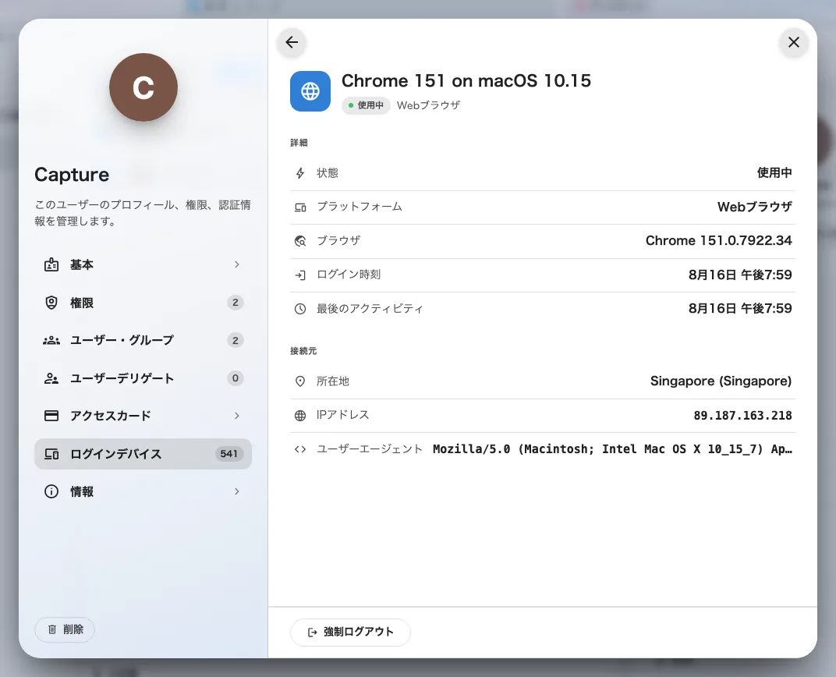Click the 8月16日 午後7:59 value in the ログイン時刻 row

(x=740, y=275)
